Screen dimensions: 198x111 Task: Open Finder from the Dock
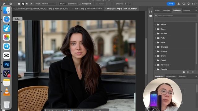(x=6, y=10)
